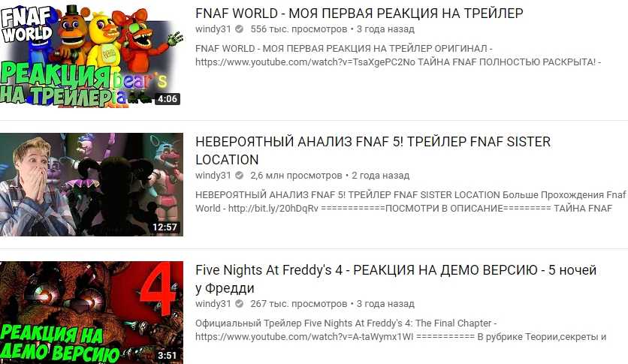The image size is (628, 364).
Task: Click the verified badge under the first video
Action: 239,29
